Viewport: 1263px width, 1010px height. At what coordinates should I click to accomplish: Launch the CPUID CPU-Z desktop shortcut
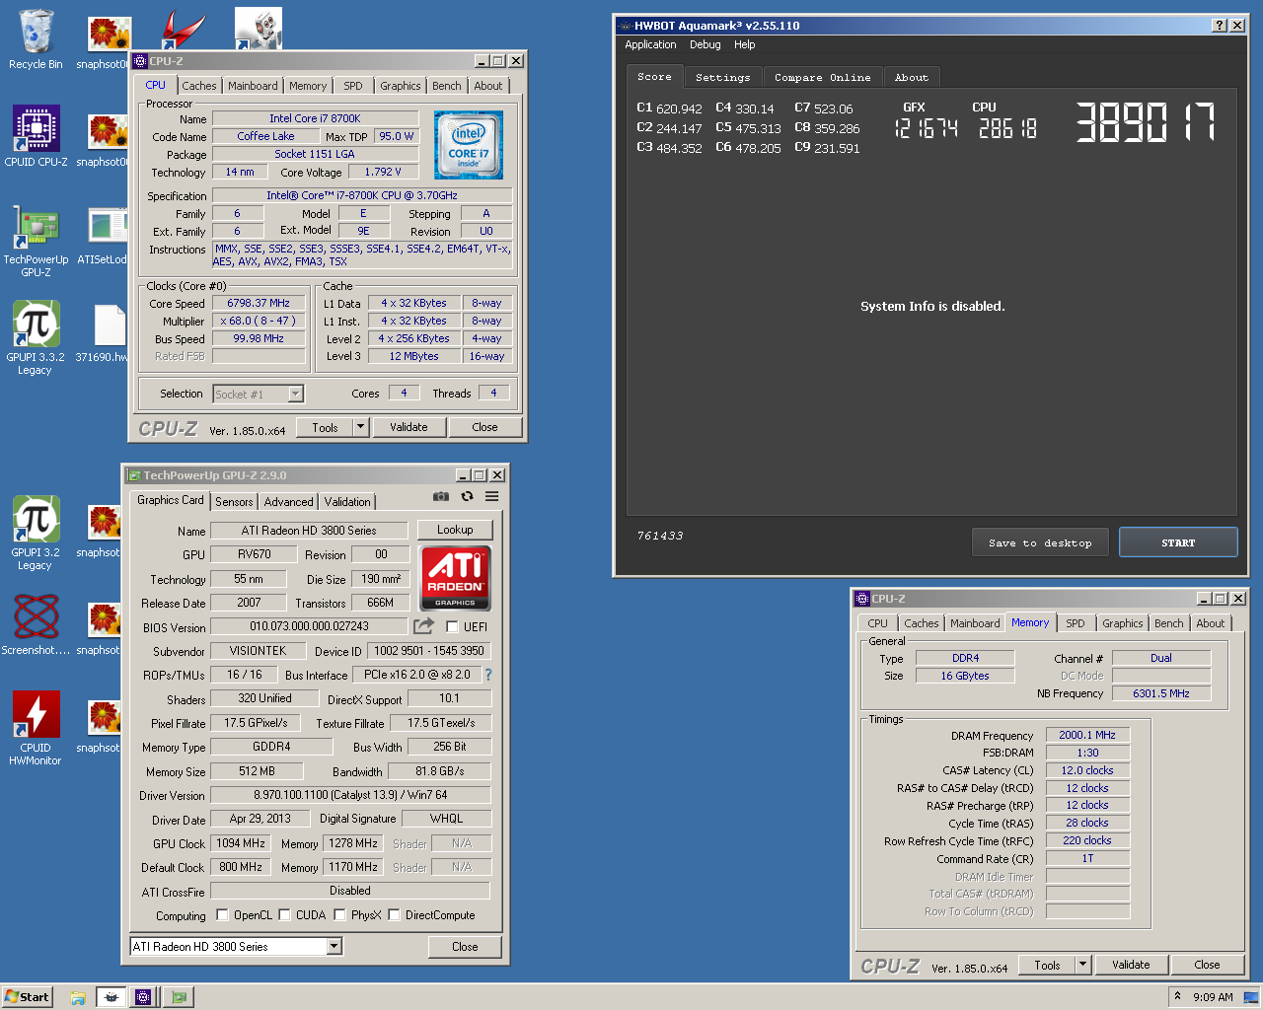click(36, 136)
